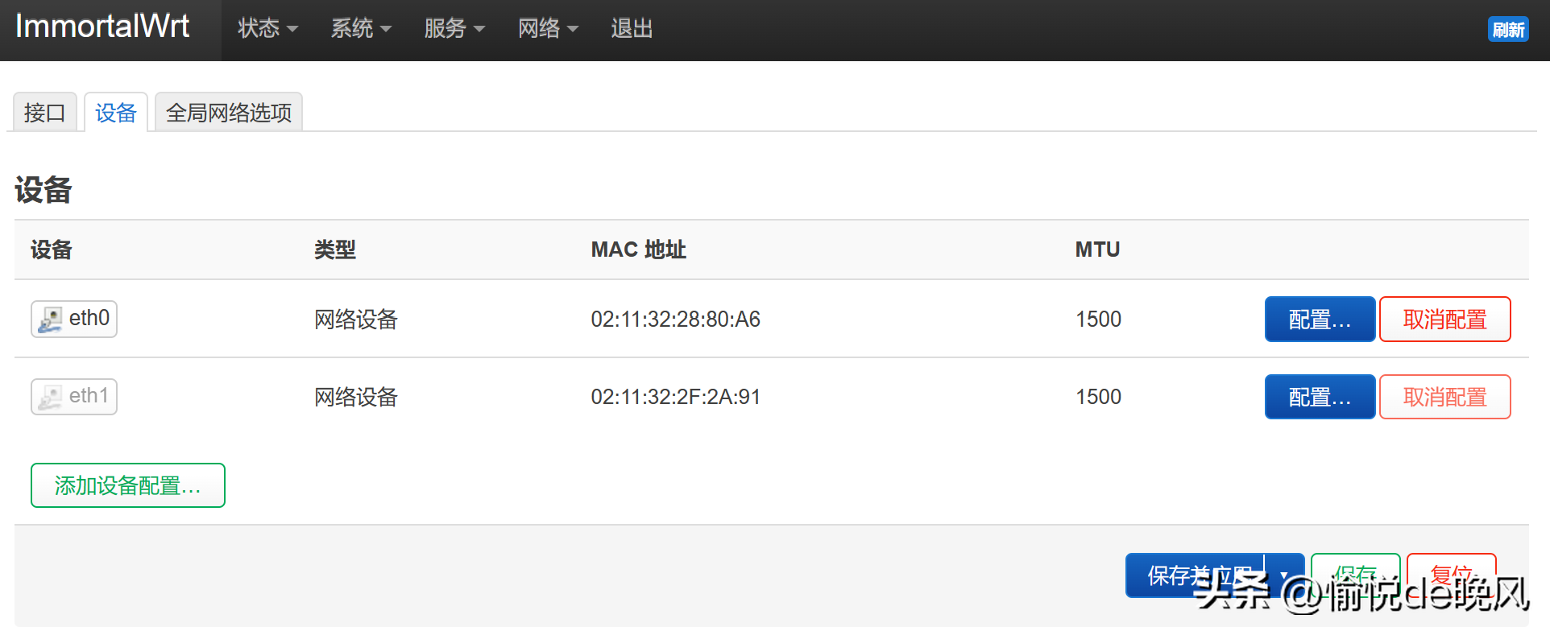
Task: Click the 刷新 refresh badge
Action: (1508, 30)
